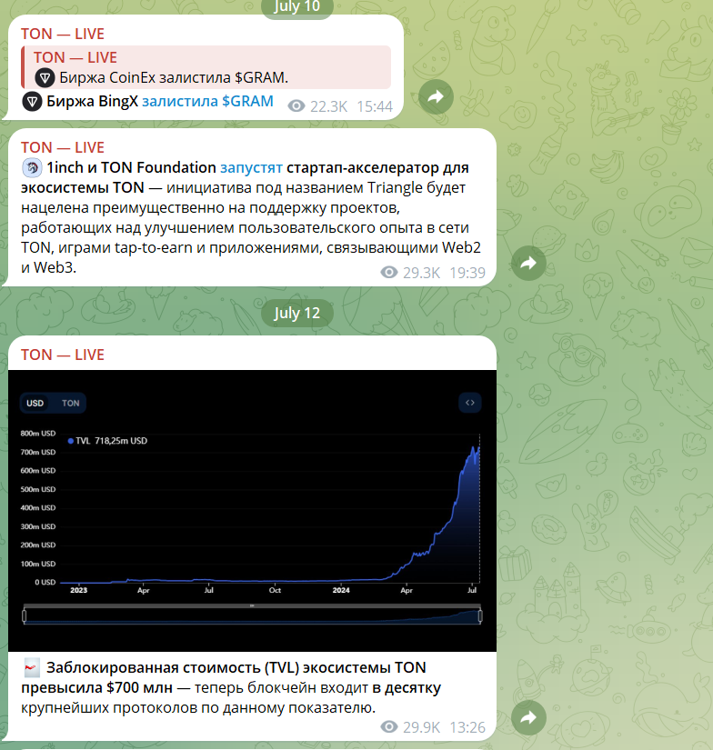Click the right handle of chart range slider

tap(480, 615)
